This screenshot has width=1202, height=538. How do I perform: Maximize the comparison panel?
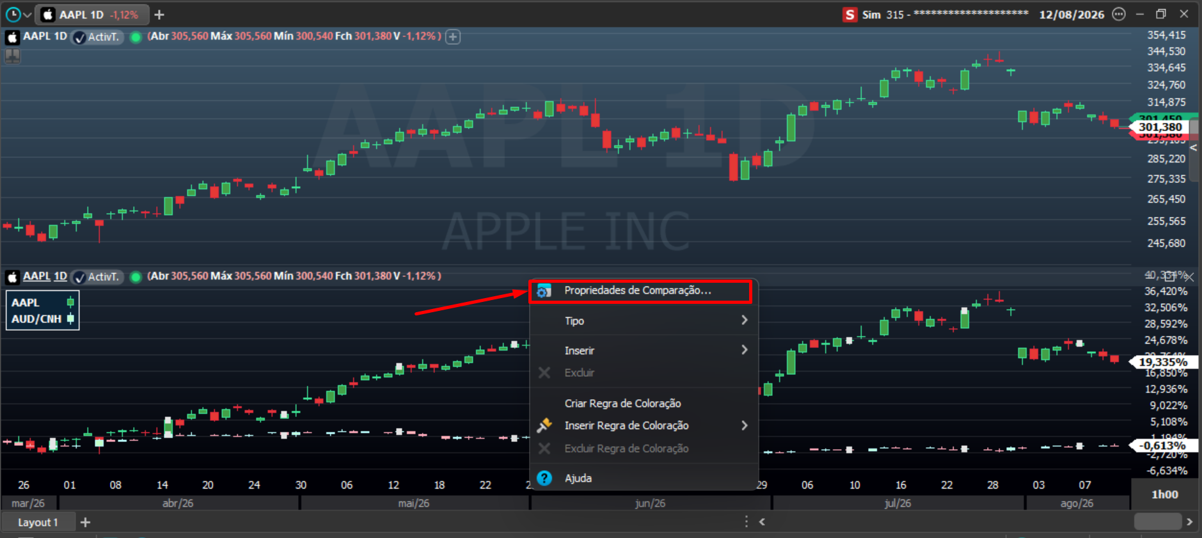(x=1170, y=276)
